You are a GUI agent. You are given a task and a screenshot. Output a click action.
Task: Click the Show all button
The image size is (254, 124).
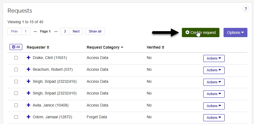(95, 31)
